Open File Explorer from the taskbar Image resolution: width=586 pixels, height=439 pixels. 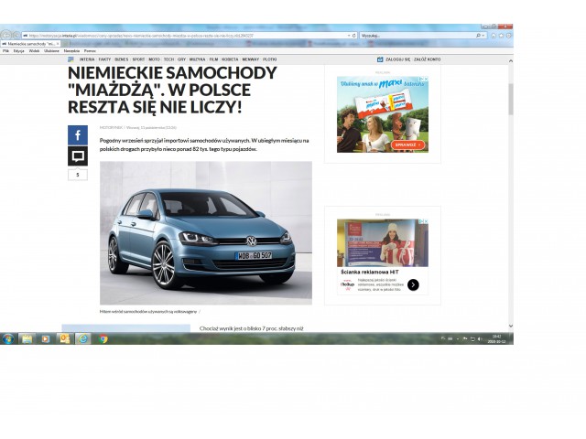pyautogui.click(x=27, y=338)
